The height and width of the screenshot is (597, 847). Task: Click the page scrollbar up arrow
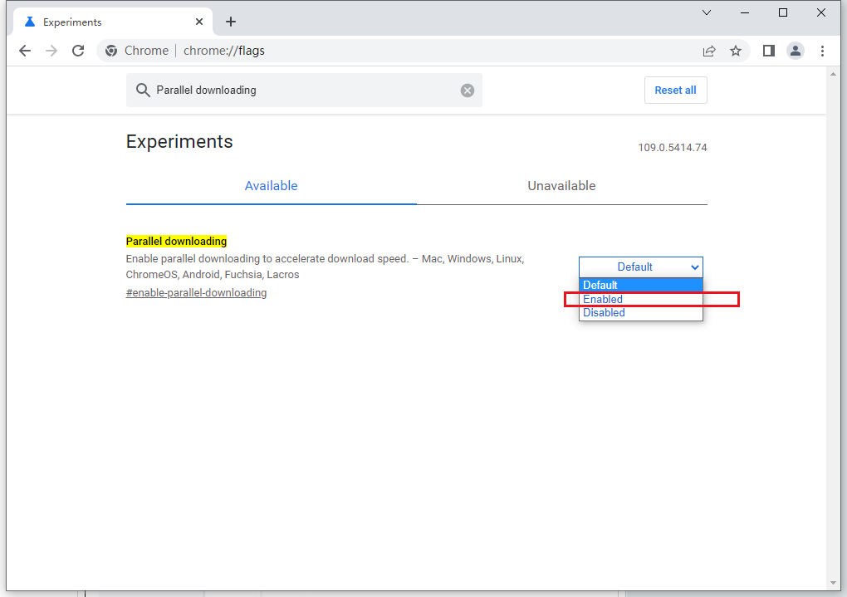point(832,74)
